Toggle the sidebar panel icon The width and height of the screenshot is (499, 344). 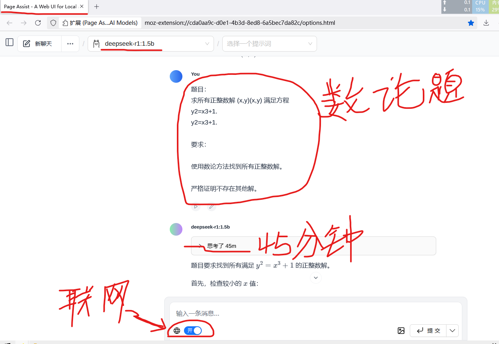[x=9, y=43]
